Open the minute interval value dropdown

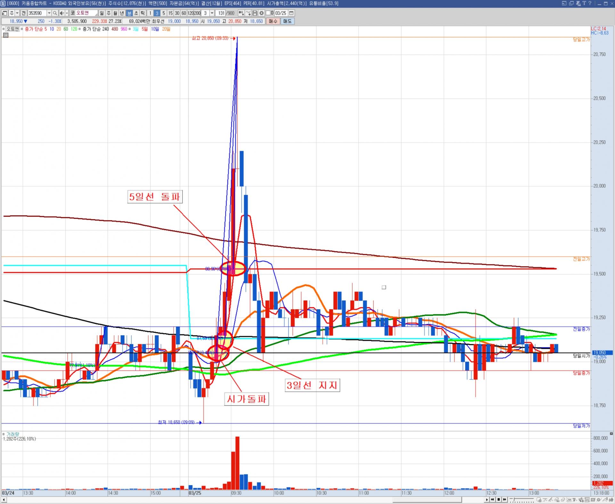click(x=212, y=13)
